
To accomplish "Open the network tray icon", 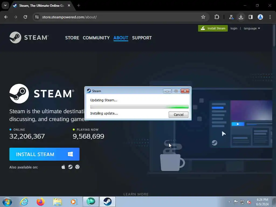I will point(242,202).
